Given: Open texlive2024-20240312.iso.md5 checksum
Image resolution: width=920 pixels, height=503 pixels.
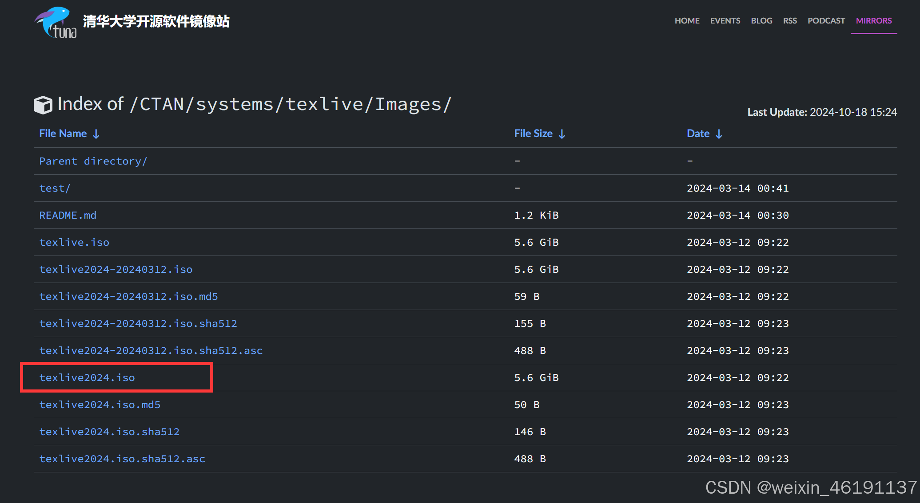Looking at the screenshot, I should tap(128, 296).
